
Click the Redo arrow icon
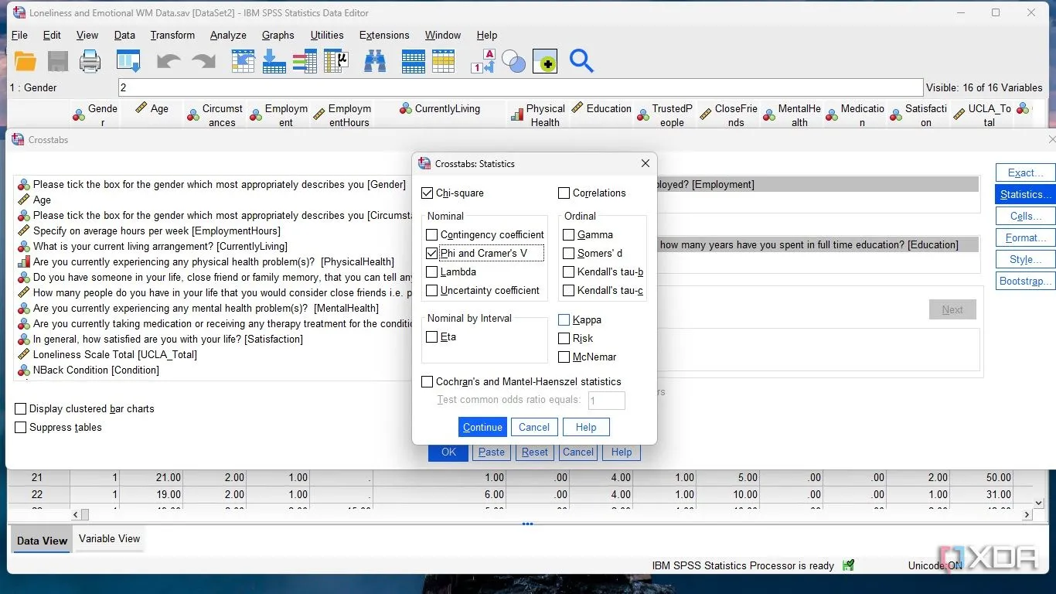point(203,61)
